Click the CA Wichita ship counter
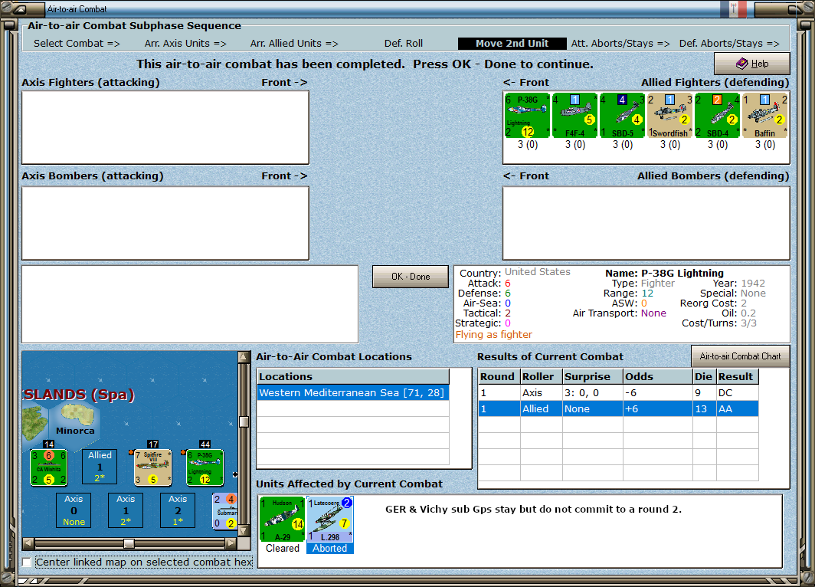The width and height of the screenshot is (815, 587). pos(49,467)
